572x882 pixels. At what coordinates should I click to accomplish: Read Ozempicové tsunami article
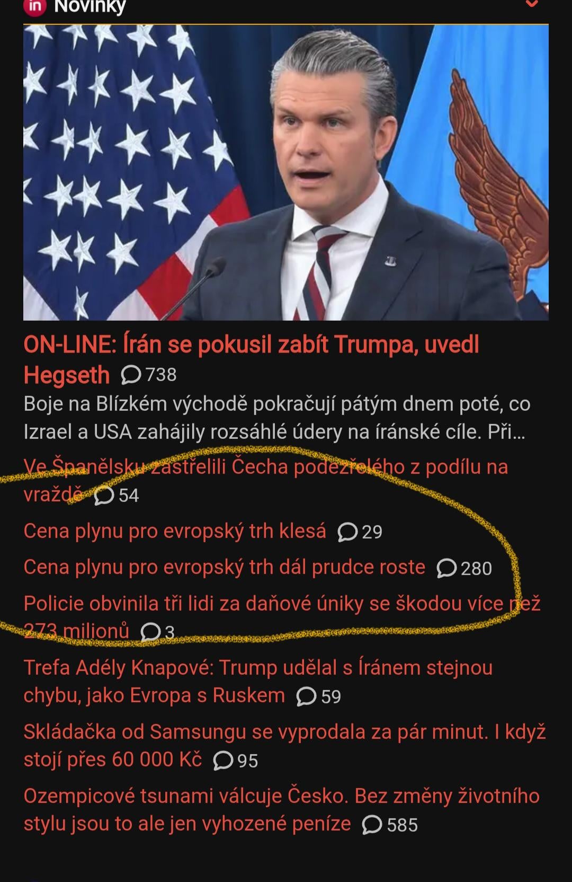[281, 810]
